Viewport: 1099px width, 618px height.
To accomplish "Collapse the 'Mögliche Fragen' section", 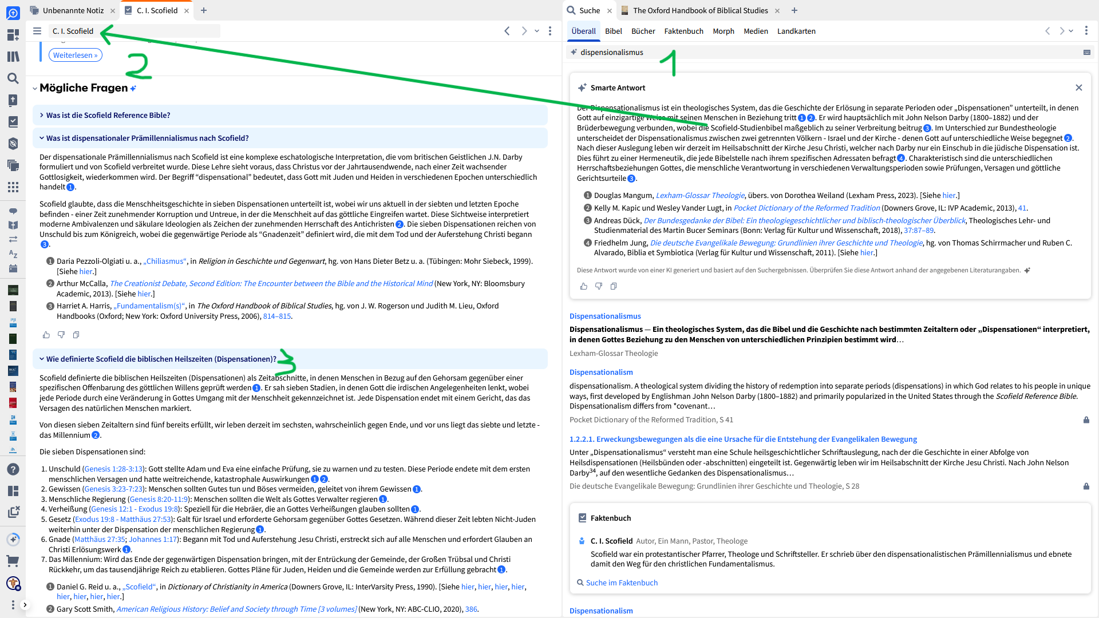I will pos(35,88).
